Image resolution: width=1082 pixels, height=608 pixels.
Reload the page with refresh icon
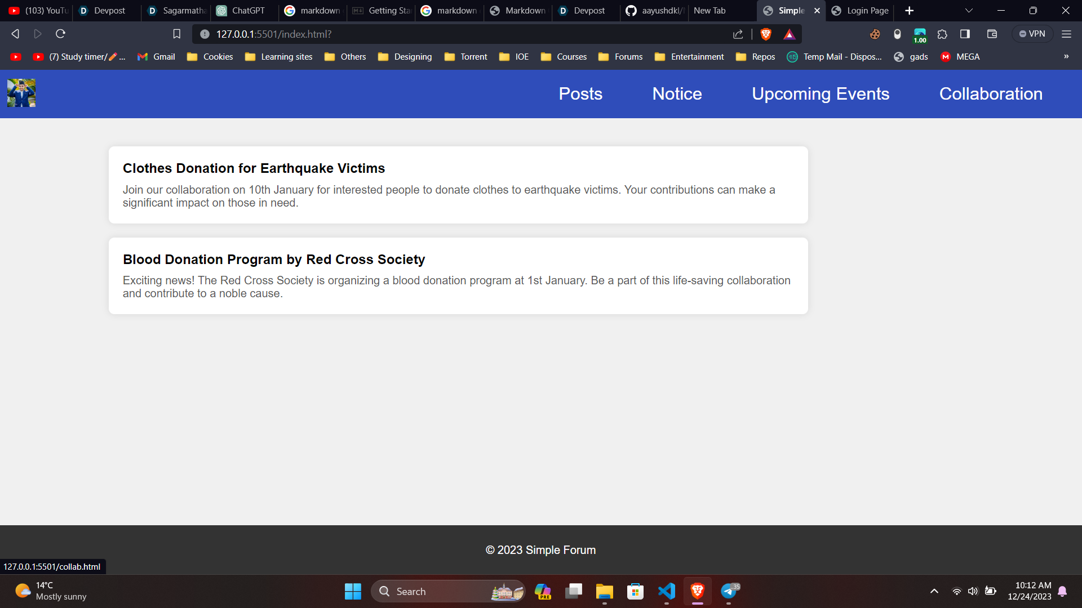(x=60, y=34)
